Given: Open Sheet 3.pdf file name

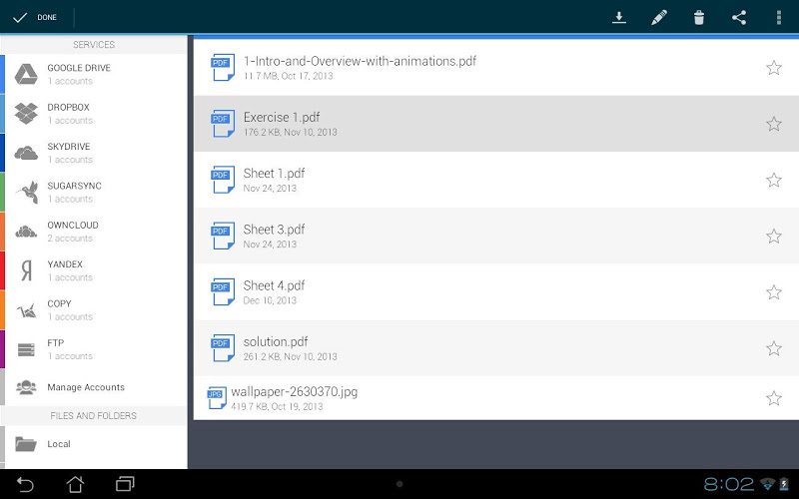Looking at the screenshot, I should 274,230.
